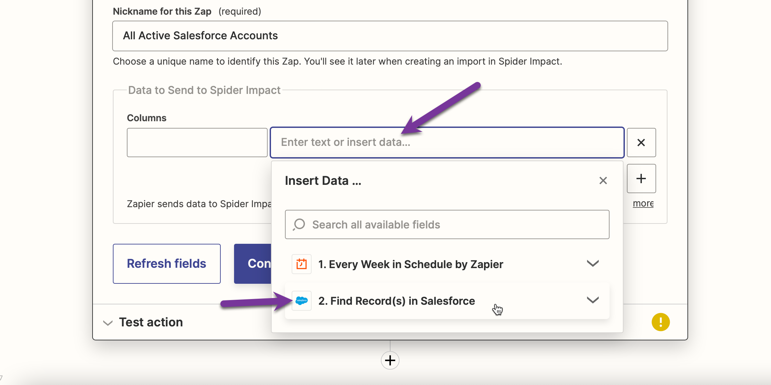771x385 pixels.
Task: Click the Refresh fields button
Action: point(167,264)
